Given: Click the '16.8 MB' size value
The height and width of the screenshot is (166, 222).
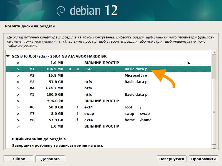Looking at the screenshot, I should [x=56, y=75].
